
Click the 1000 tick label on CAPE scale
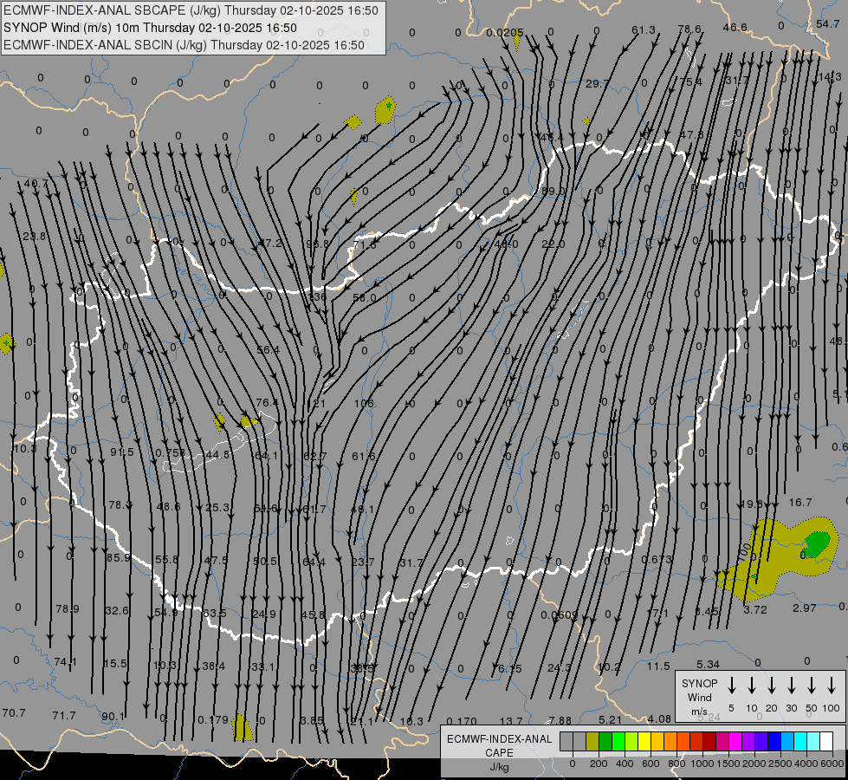[x=702, y=764]
